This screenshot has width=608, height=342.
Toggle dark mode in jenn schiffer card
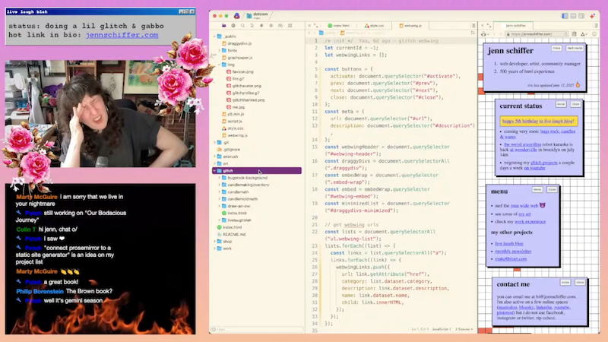575,48
